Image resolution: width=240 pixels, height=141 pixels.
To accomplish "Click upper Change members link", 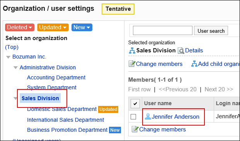I will tap(159, 64).
